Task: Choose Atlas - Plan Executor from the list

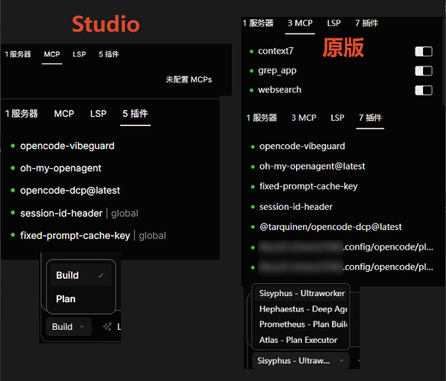Action: [301, 340]
